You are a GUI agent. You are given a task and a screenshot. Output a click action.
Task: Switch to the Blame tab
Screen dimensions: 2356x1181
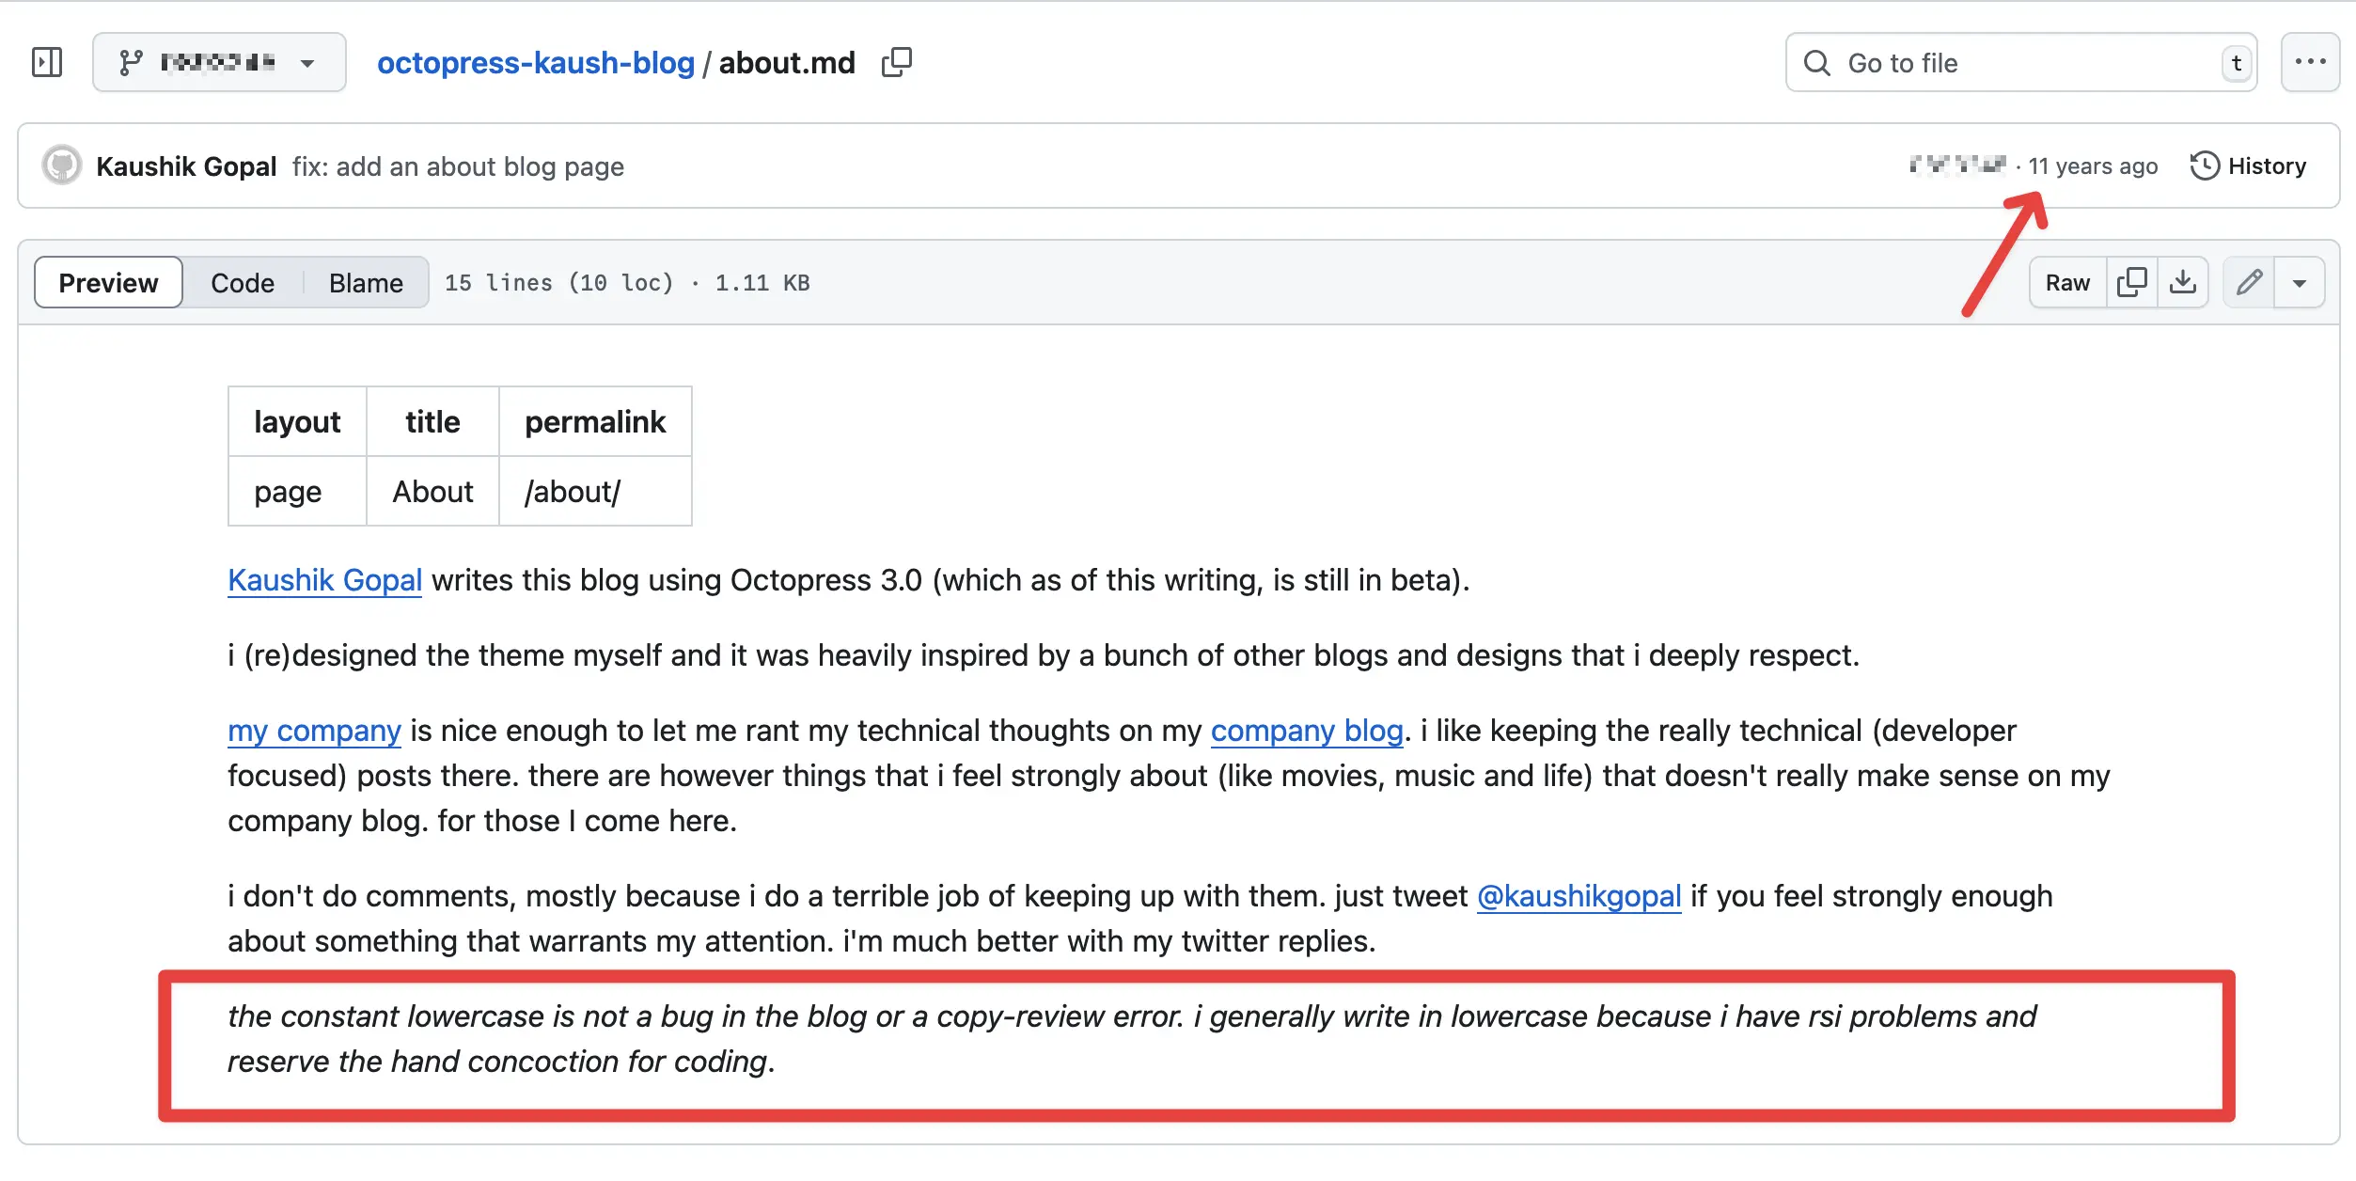365,282
